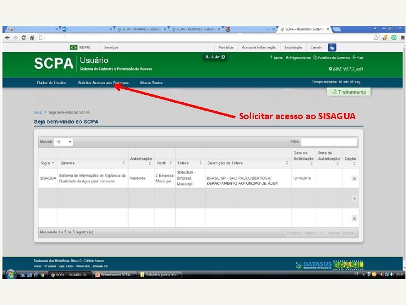The height and width of the screenshot is (305, 406).
Task: Open the blue accessibility icon after Canais
Action: [332, 47]
